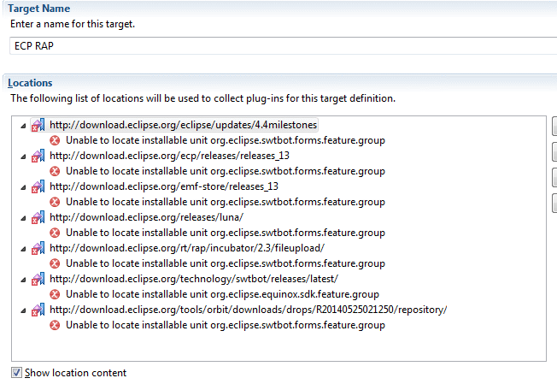Viewport: 557px width, 384px height.
Task: Select the ecp/releases/releases_13 location row
Action: click(x=169, y=156)
